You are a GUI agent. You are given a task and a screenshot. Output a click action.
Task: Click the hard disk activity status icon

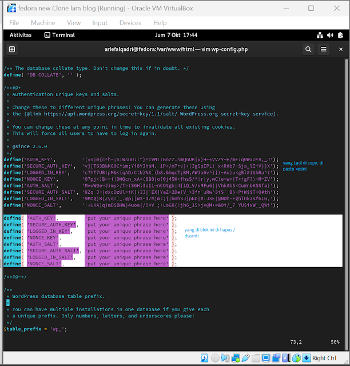[x=205, y=358]
